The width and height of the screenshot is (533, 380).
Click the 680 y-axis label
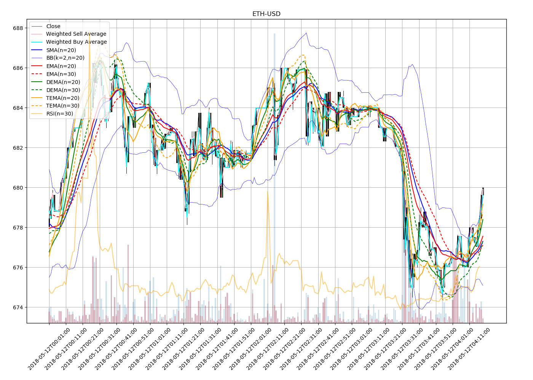(x=18, y=188)
